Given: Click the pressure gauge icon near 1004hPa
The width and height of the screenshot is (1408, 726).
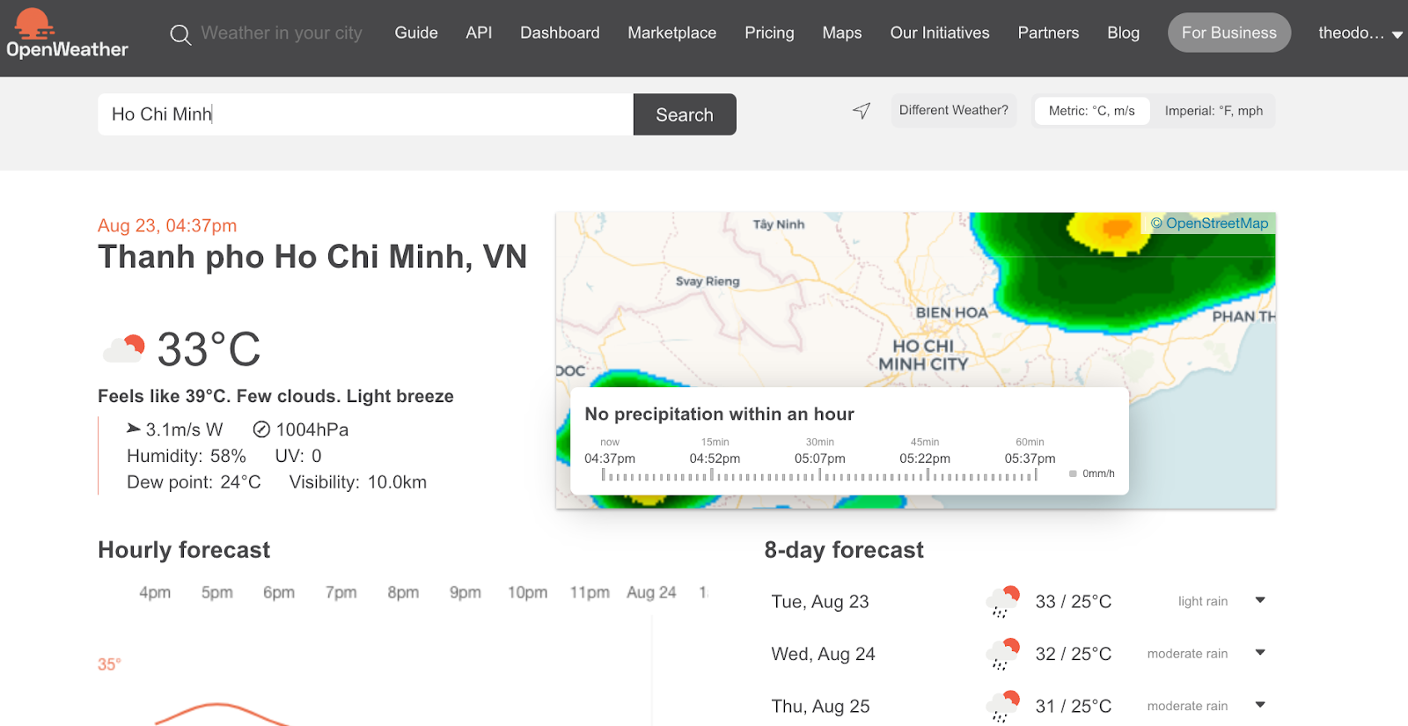Looking at the screenshot, I should point(261,429).
